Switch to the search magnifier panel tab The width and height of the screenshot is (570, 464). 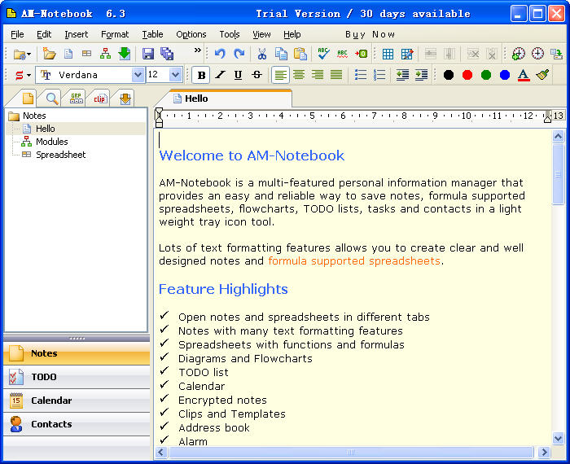point(51,98)
